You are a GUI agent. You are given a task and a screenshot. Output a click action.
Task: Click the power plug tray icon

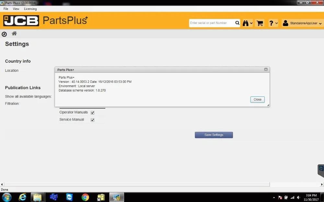(x=286, y=197)
